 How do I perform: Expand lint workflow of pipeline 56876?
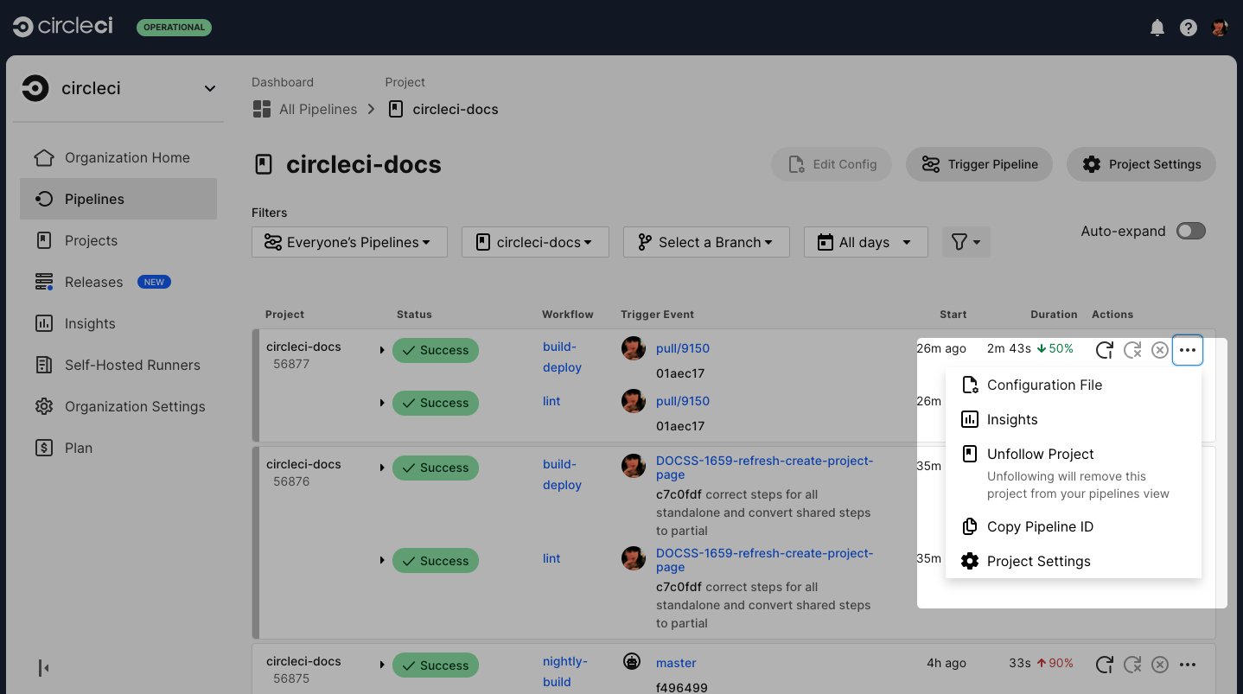point(382,561)
